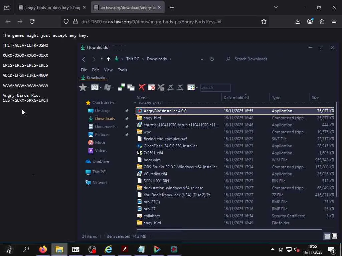Viewport: 342px width, 256px height.
Task: Open the File menu
Action: 84,70
